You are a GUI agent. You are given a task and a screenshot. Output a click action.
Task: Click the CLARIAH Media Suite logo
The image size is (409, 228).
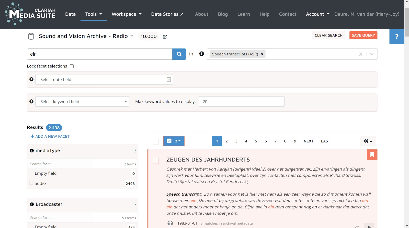30,14
